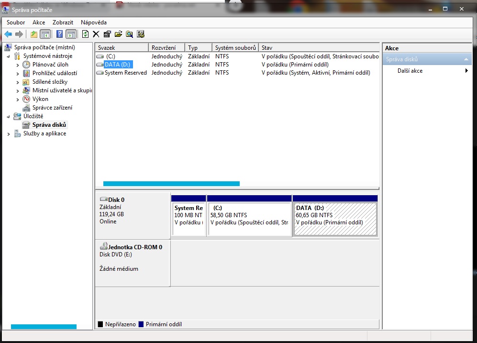
Task: Select Správa disků in the tree
Action: pyautogui.click(x=49, y=125)
